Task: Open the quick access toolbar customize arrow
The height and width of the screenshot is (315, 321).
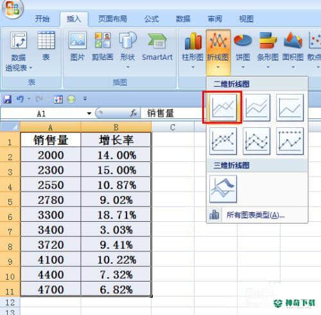Action: point(85,99)
